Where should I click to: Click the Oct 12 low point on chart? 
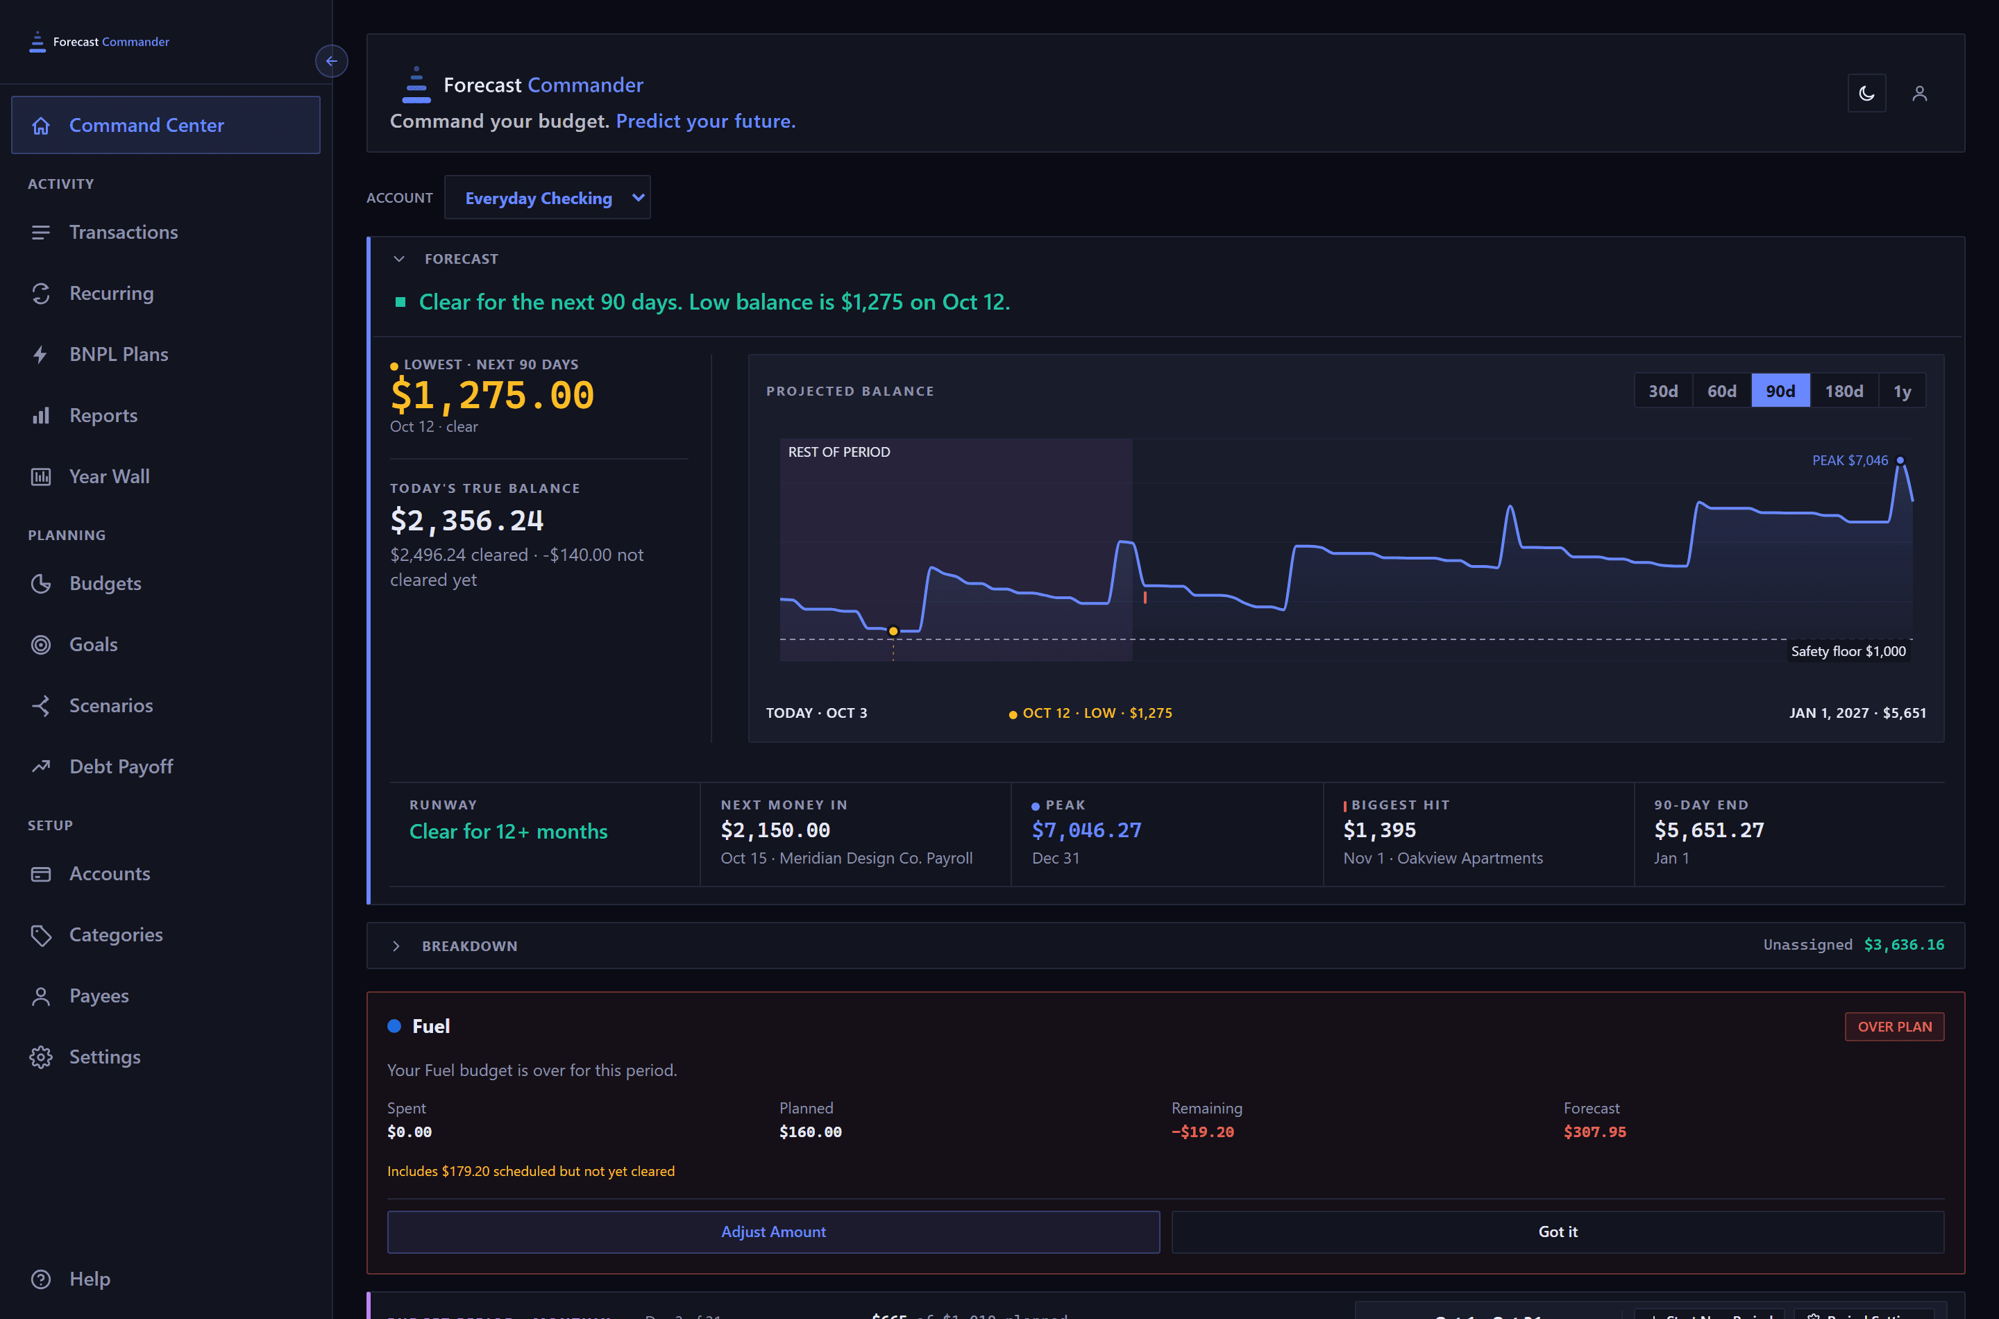click(893, 631)
